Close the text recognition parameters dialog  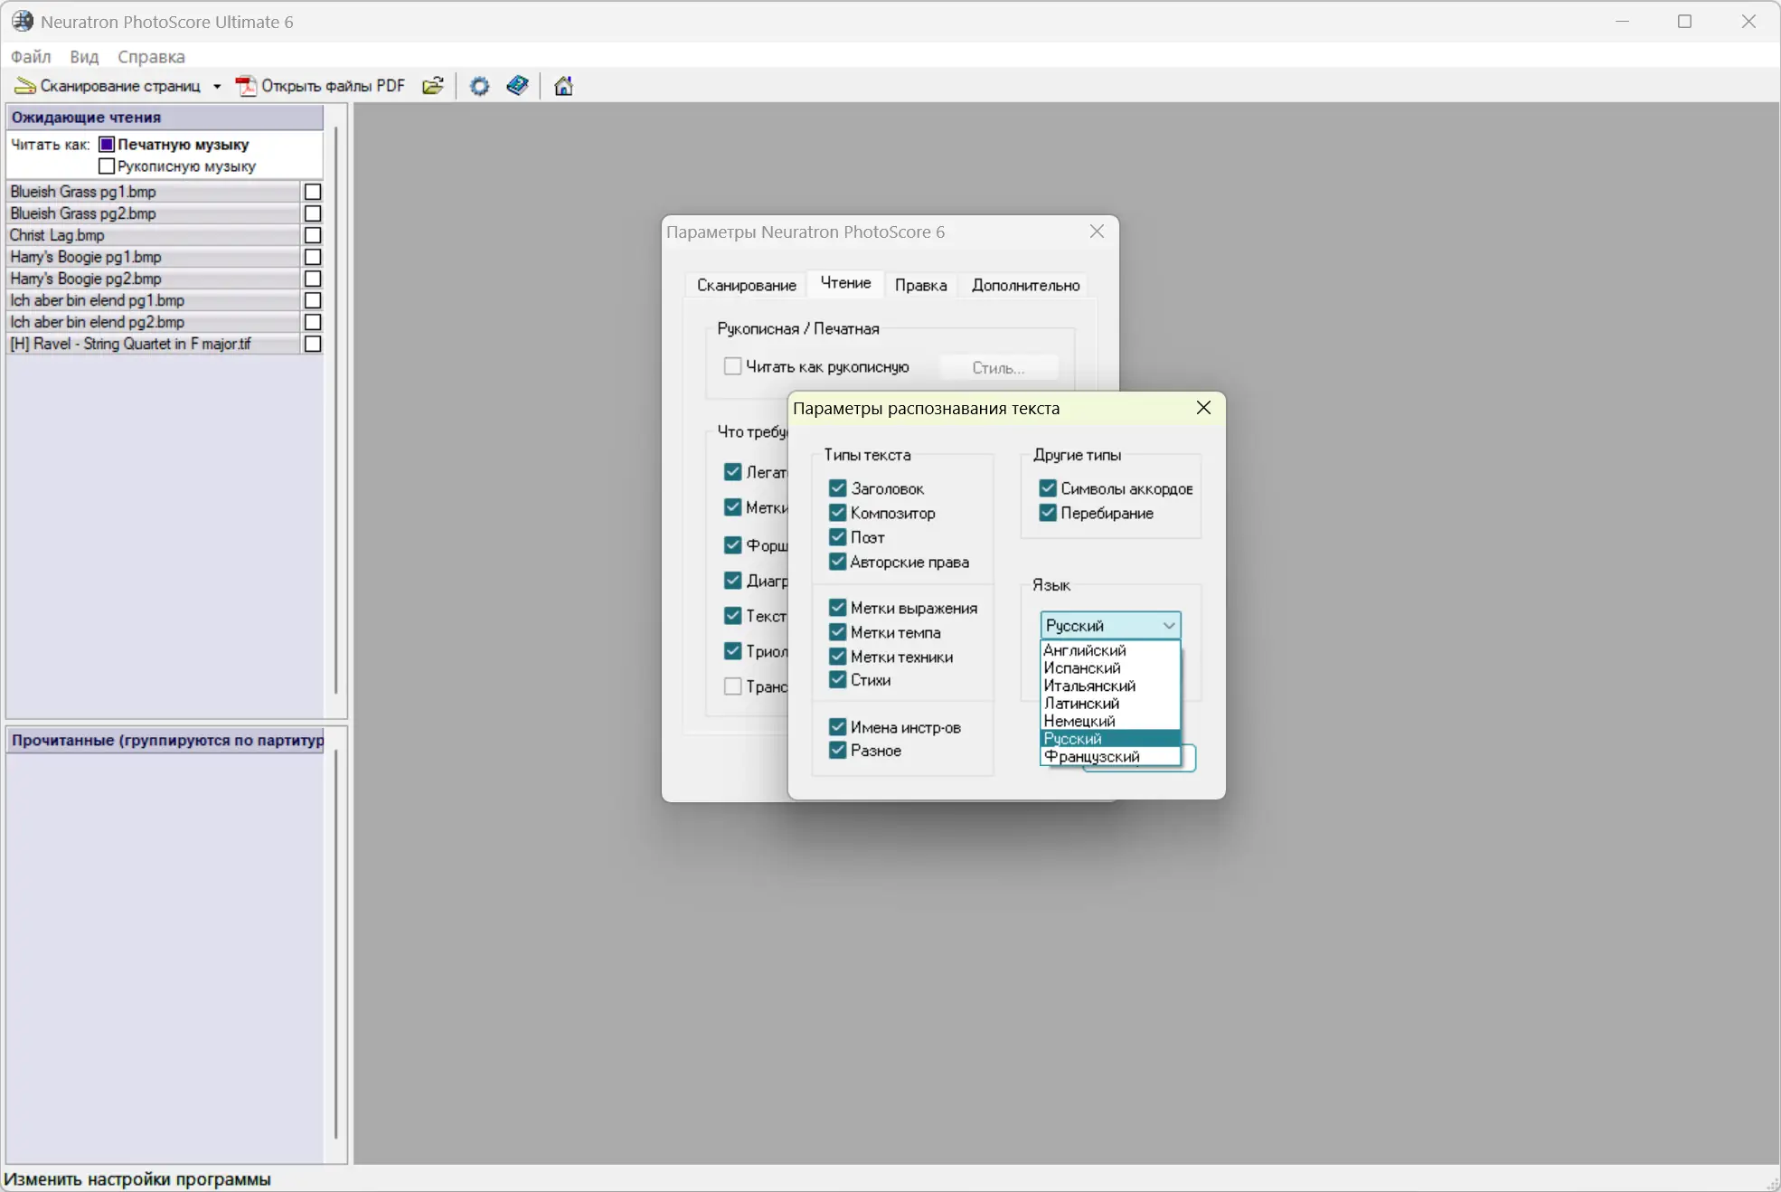pos(1202,408)
